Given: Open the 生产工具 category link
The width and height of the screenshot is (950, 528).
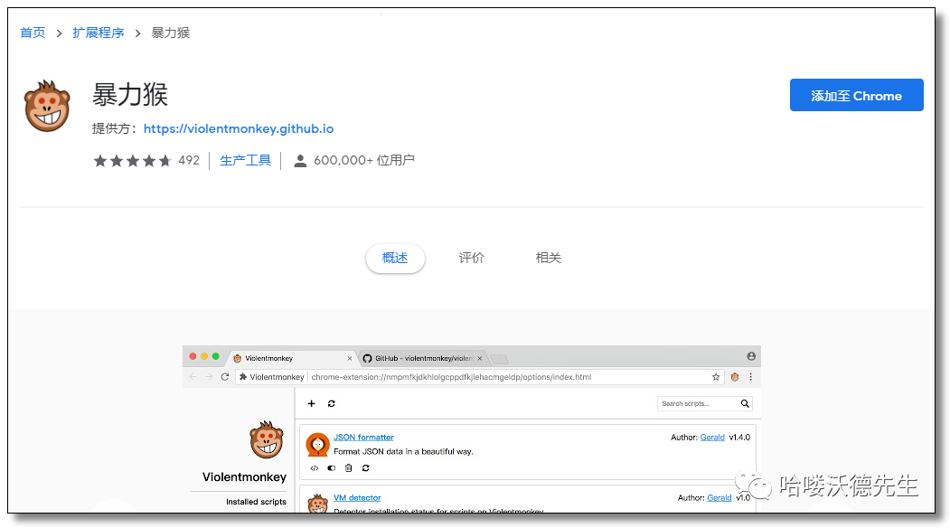Looking at the screenshot, I should coord(245,160).
